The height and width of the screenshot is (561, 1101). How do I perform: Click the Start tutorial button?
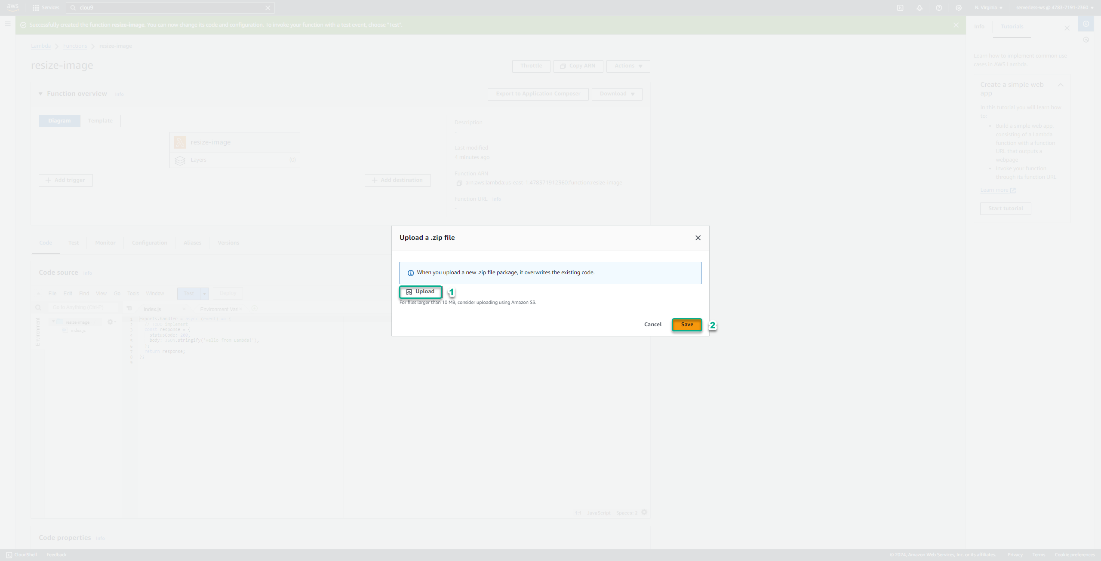tap(1006, 208)
